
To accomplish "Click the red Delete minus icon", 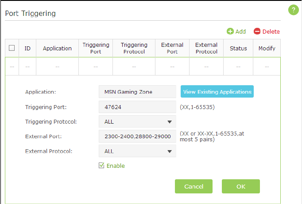I will (257, 31).
